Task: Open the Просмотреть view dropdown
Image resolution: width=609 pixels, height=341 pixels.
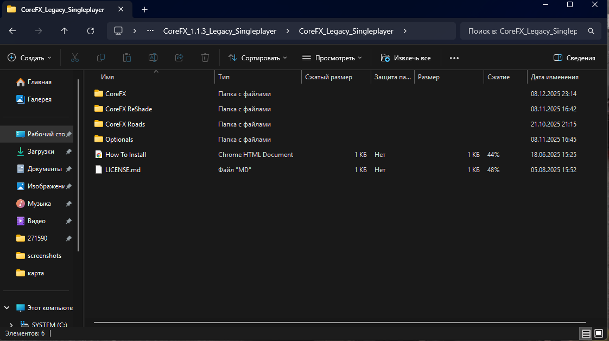Action: 332,58
